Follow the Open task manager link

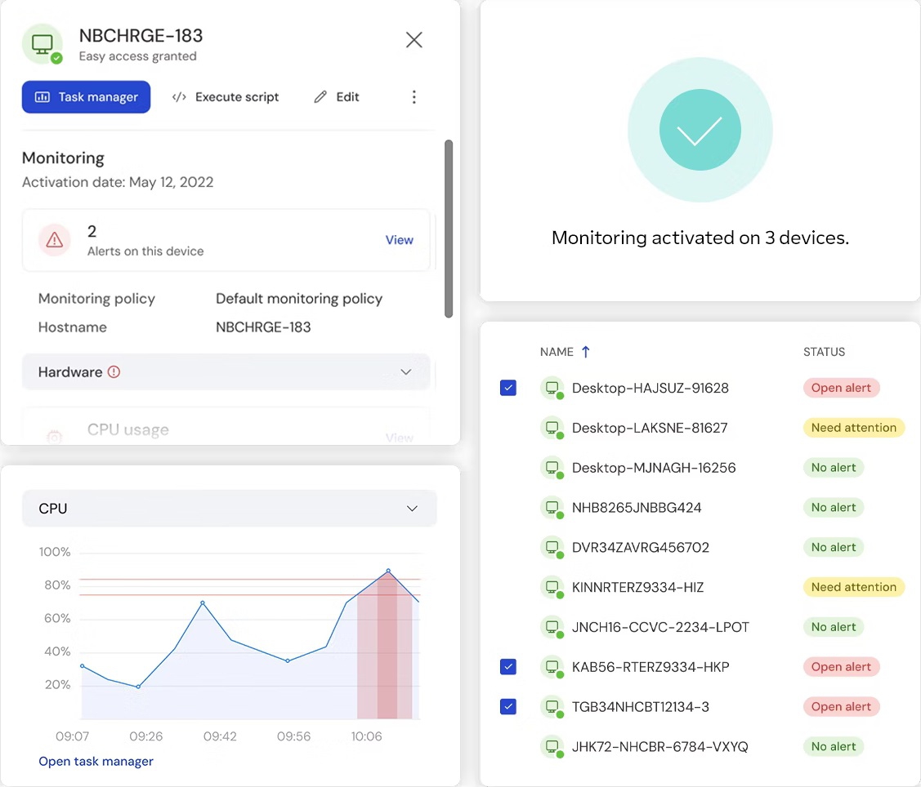pos(96,761)
